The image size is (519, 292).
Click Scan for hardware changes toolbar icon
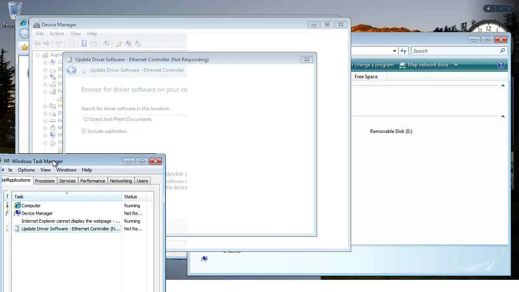pos(106,44)
